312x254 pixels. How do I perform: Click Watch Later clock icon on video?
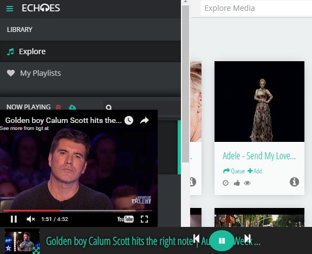click(129, 120)
